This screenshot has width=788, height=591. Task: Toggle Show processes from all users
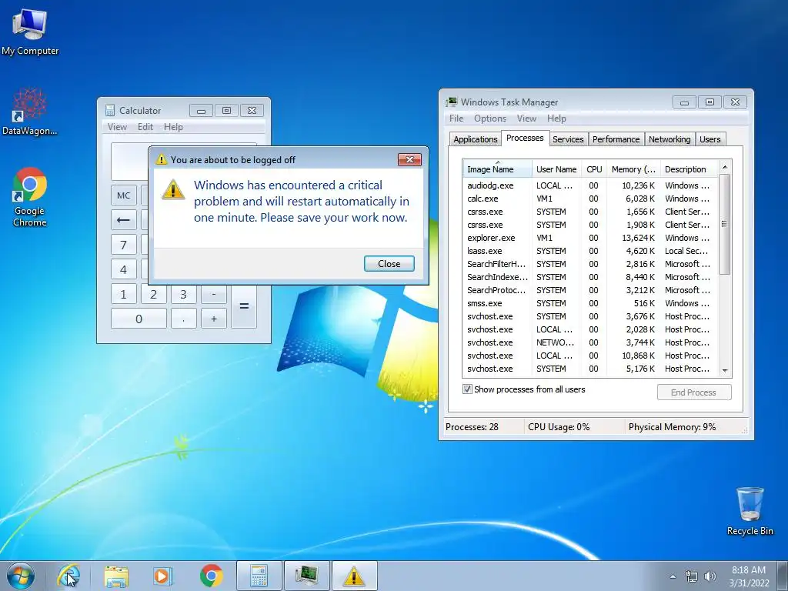click(467, 389)
